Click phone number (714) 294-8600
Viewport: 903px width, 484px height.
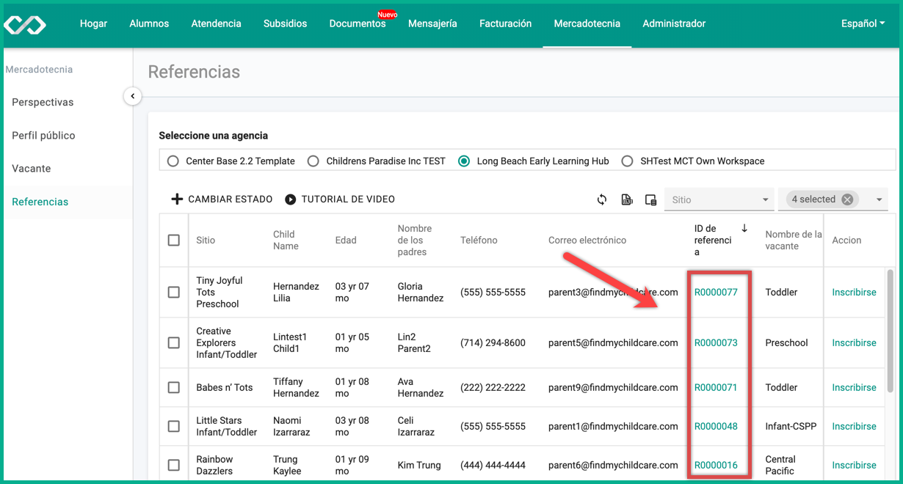pos(493,342)
